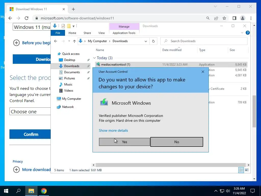This screenshot has height=196, width=261.
Task: Go back in File Explorer
Action: (x=56, y=41)
